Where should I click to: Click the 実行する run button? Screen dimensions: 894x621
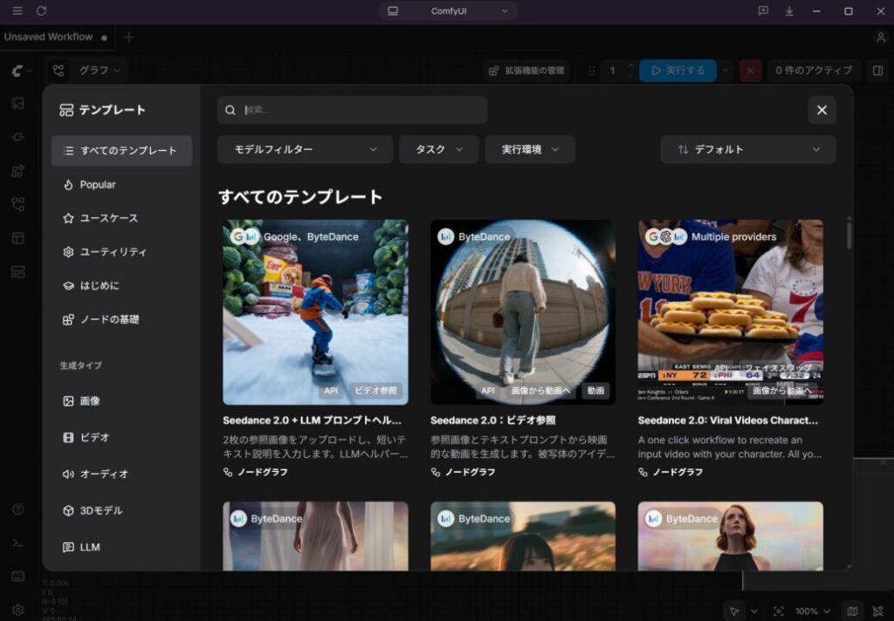click(677, 71)
